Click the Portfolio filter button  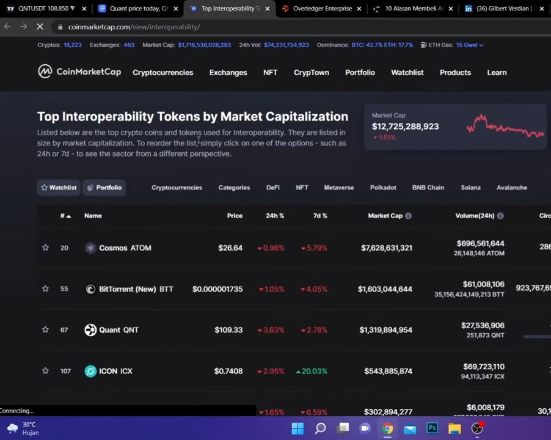pyautogui.click(x=104, y=188)
